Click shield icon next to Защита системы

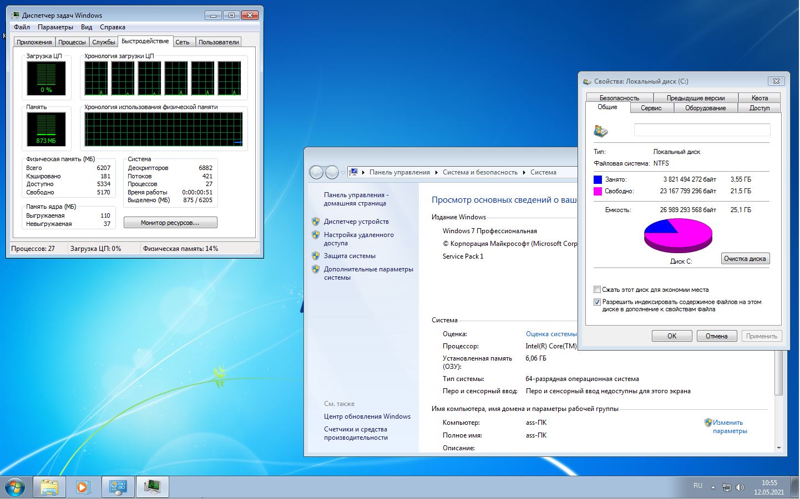316,256
